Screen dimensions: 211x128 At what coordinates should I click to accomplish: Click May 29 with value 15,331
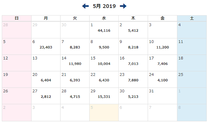(104, 96)
